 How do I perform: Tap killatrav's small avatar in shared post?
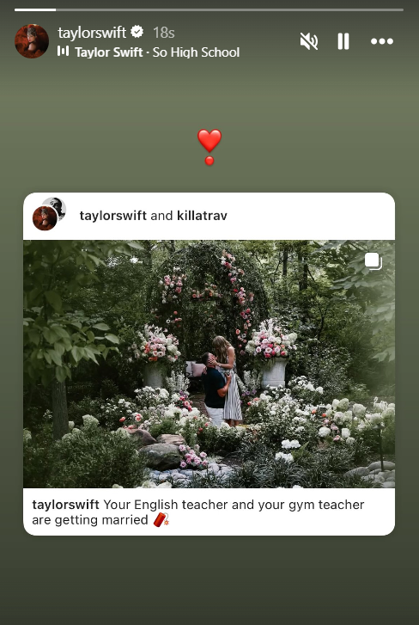click(57, 205)
